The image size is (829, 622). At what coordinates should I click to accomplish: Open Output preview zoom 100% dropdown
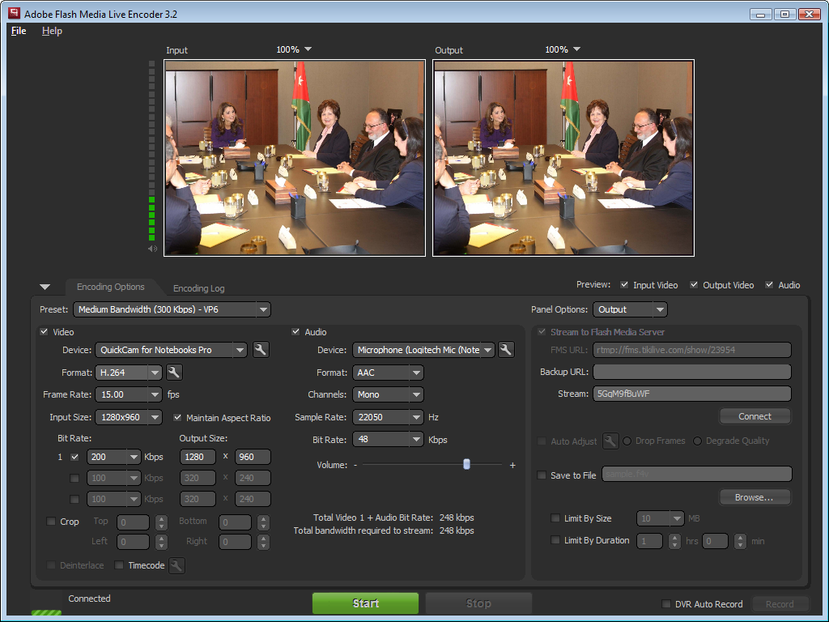click(x=563, y=49)
